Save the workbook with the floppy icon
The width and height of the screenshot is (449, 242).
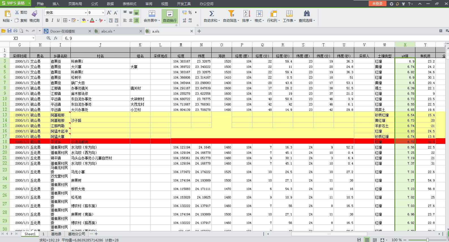(x=9, y=31)
